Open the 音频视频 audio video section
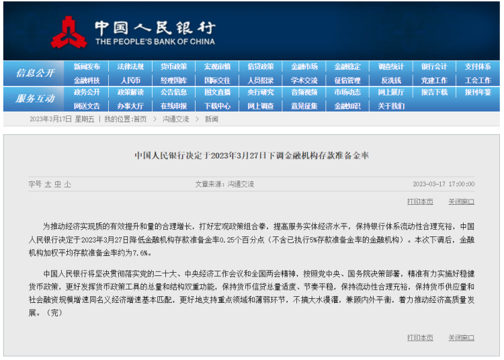504x360 pixels. pyautogui.click(x=304, y=92)
